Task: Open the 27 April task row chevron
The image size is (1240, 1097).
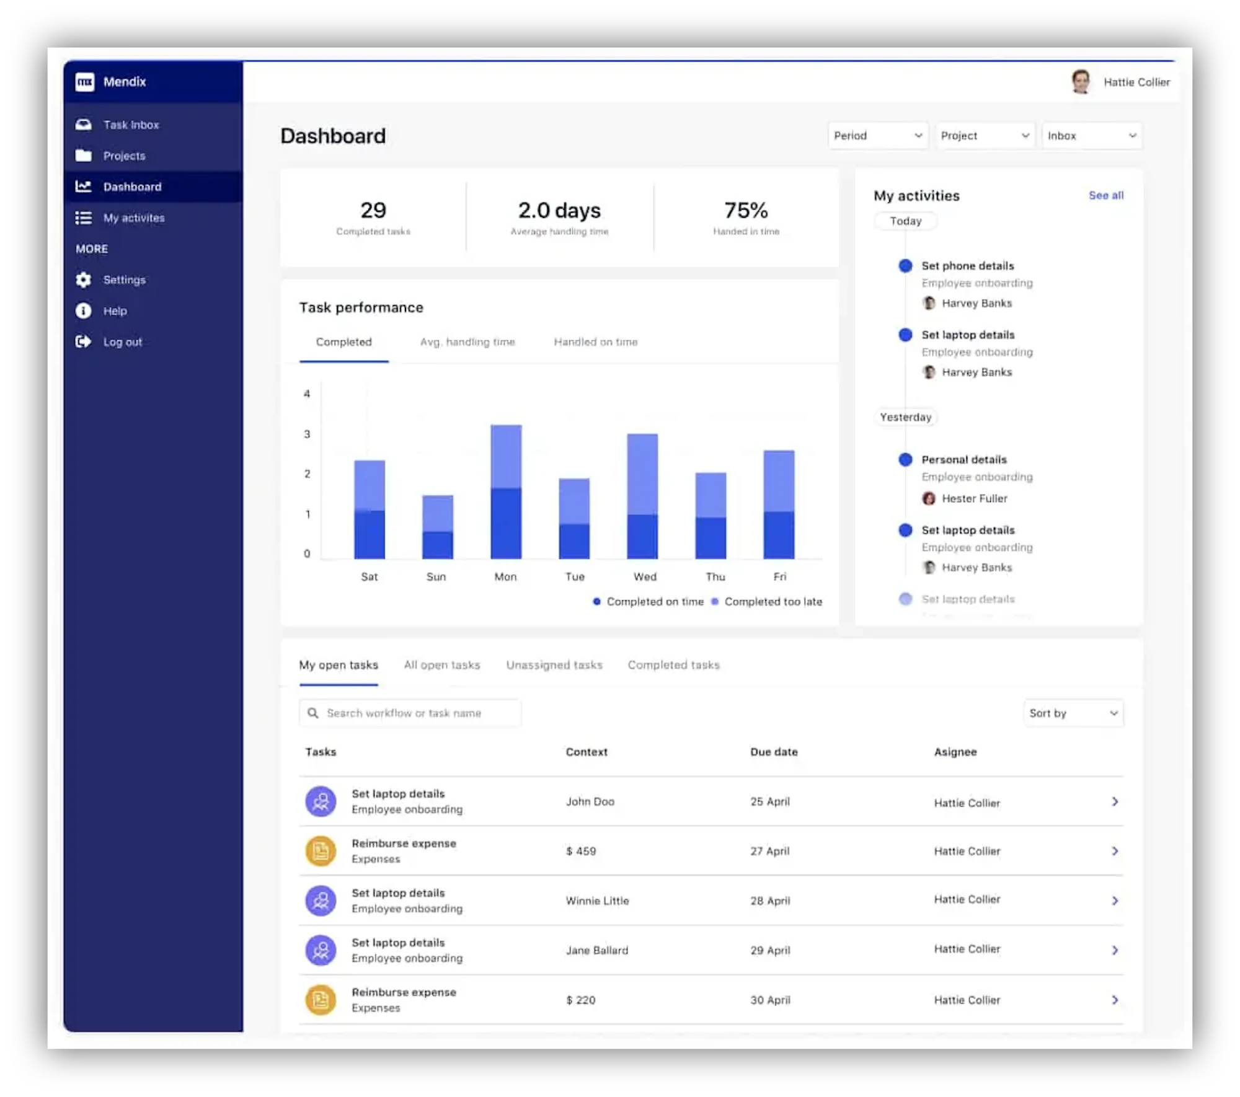Action: (x=1115, y=851)
